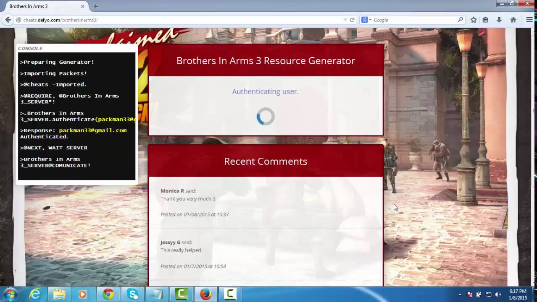Go back with the browser back arrow
Viewport: 537px width, 302px height.
(8, 20)
